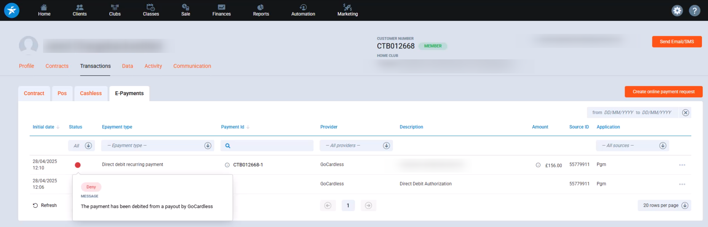
Task: Click the info icon beside £156.00 amount
Action: click(x=538, y=165)
